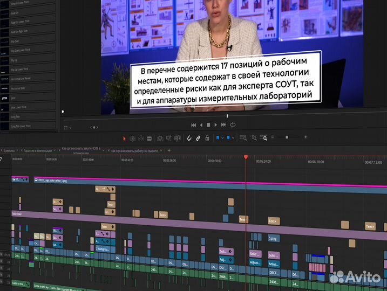Switch to 'Как организовать работу на высоте' tab
387x291 pixels.
[135, 150]
